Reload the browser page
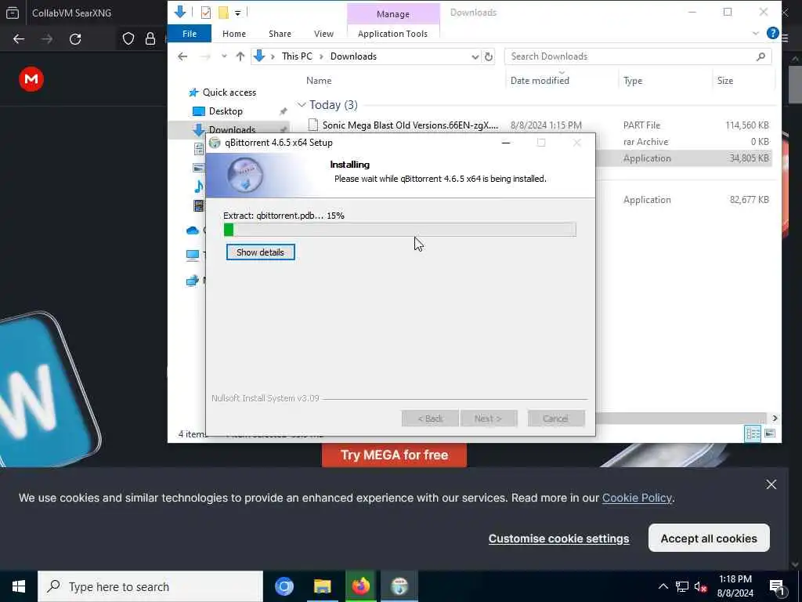The image size is (802, 602). click(75, 39)
